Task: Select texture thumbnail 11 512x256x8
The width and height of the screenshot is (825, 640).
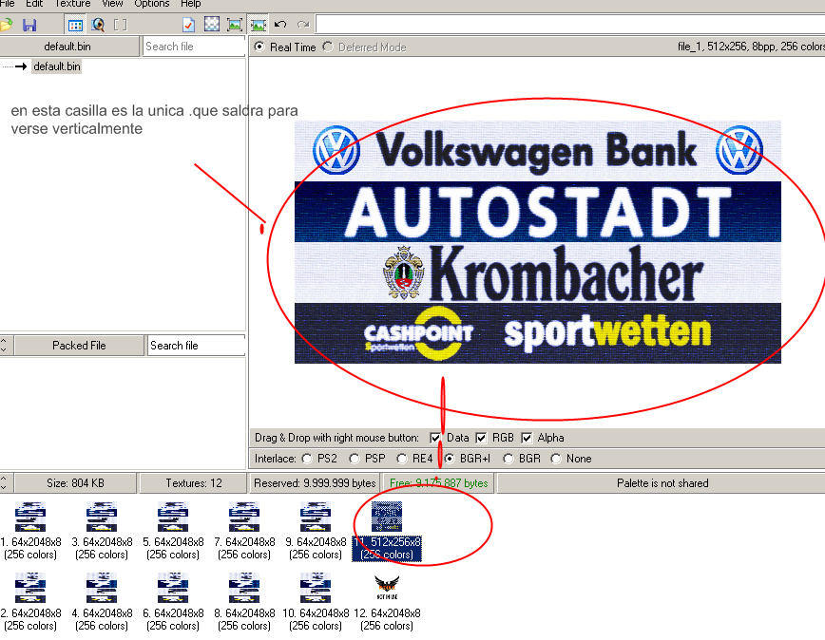Action: [387, 530]
